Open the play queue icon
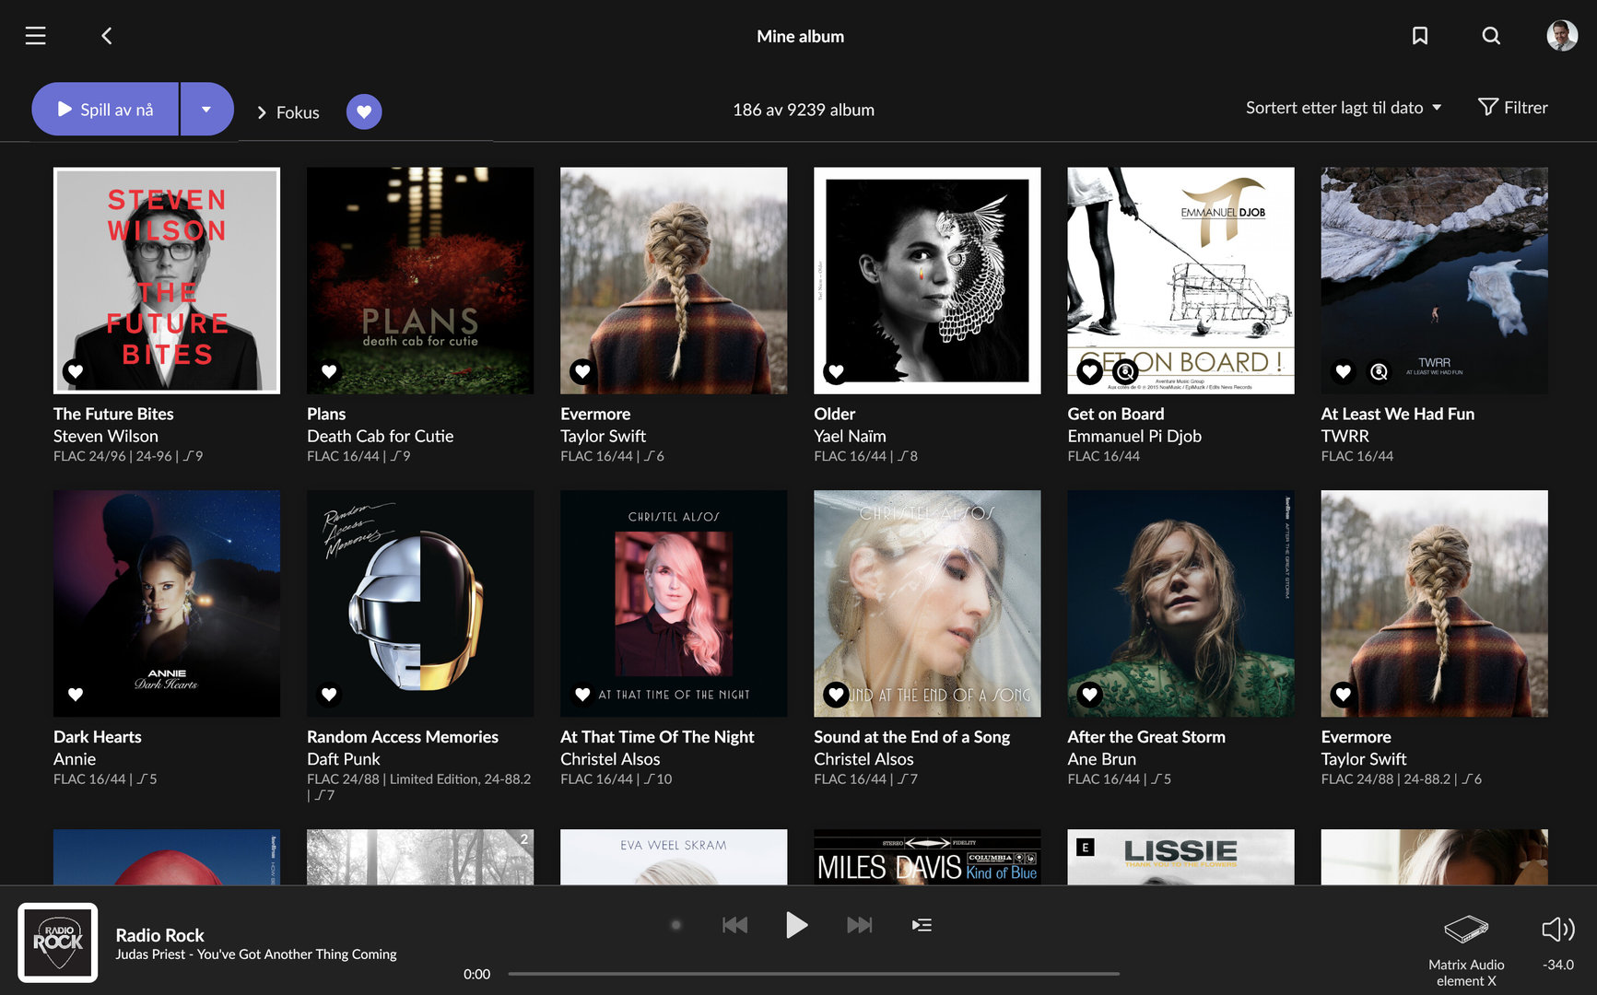Screen dimensions: 1597x995 pyautogui.click(x=922, y=925)
